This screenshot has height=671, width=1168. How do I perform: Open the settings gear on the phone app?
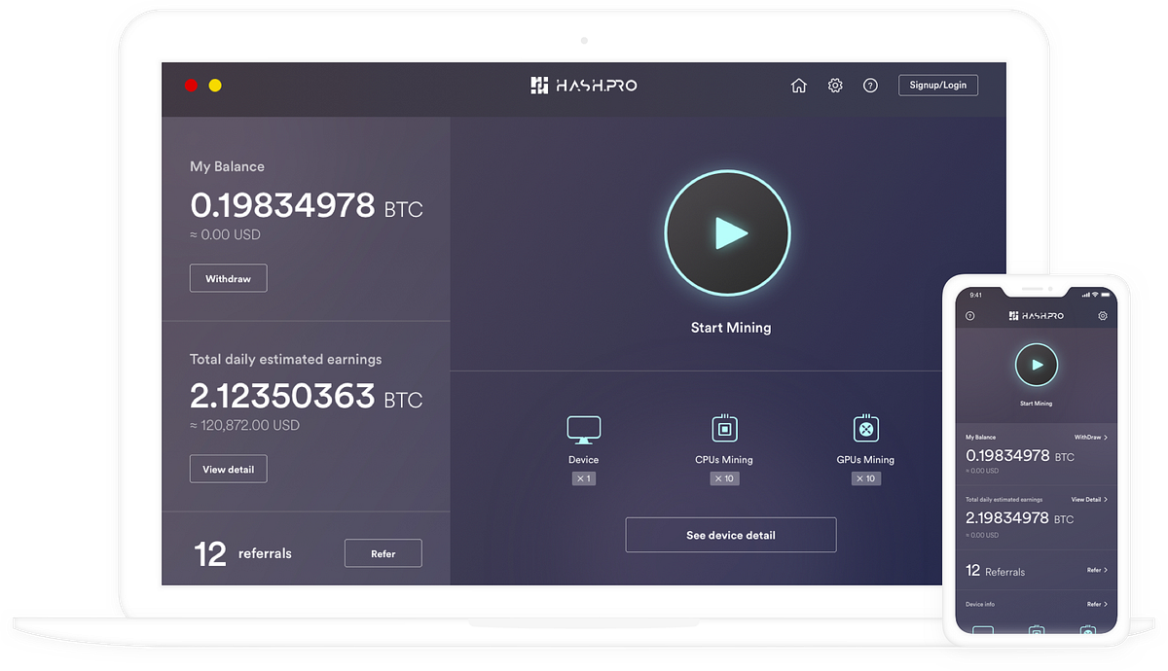point(1103,315)
